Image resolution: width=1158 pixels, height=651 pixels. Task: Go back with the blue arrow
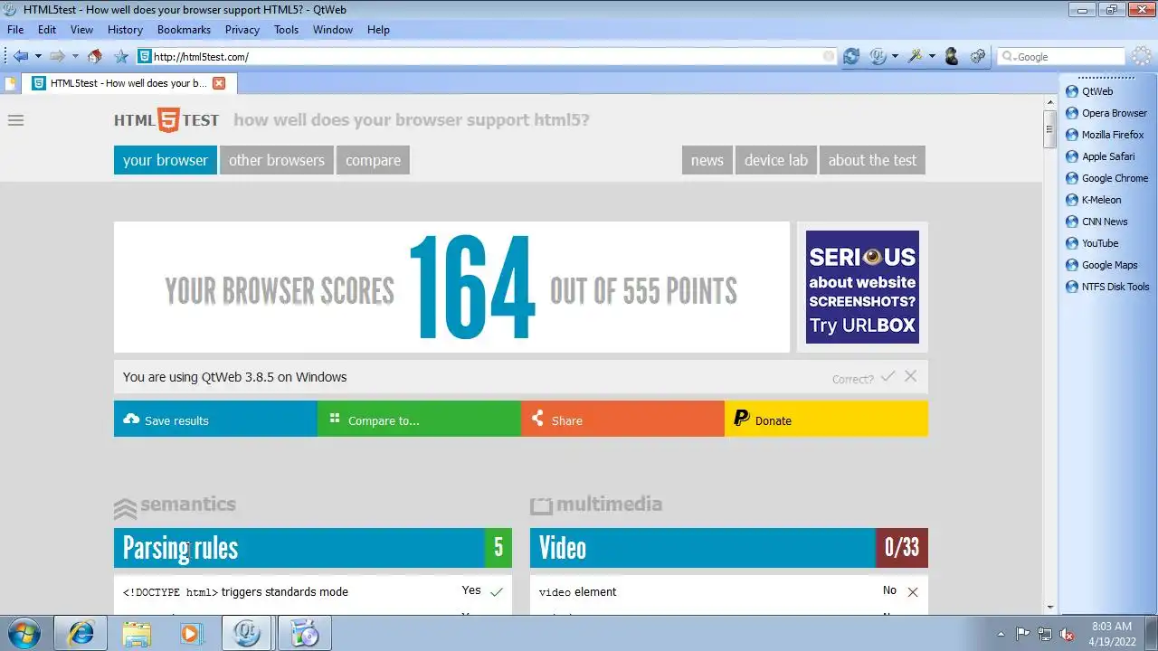tap(20, 56)
